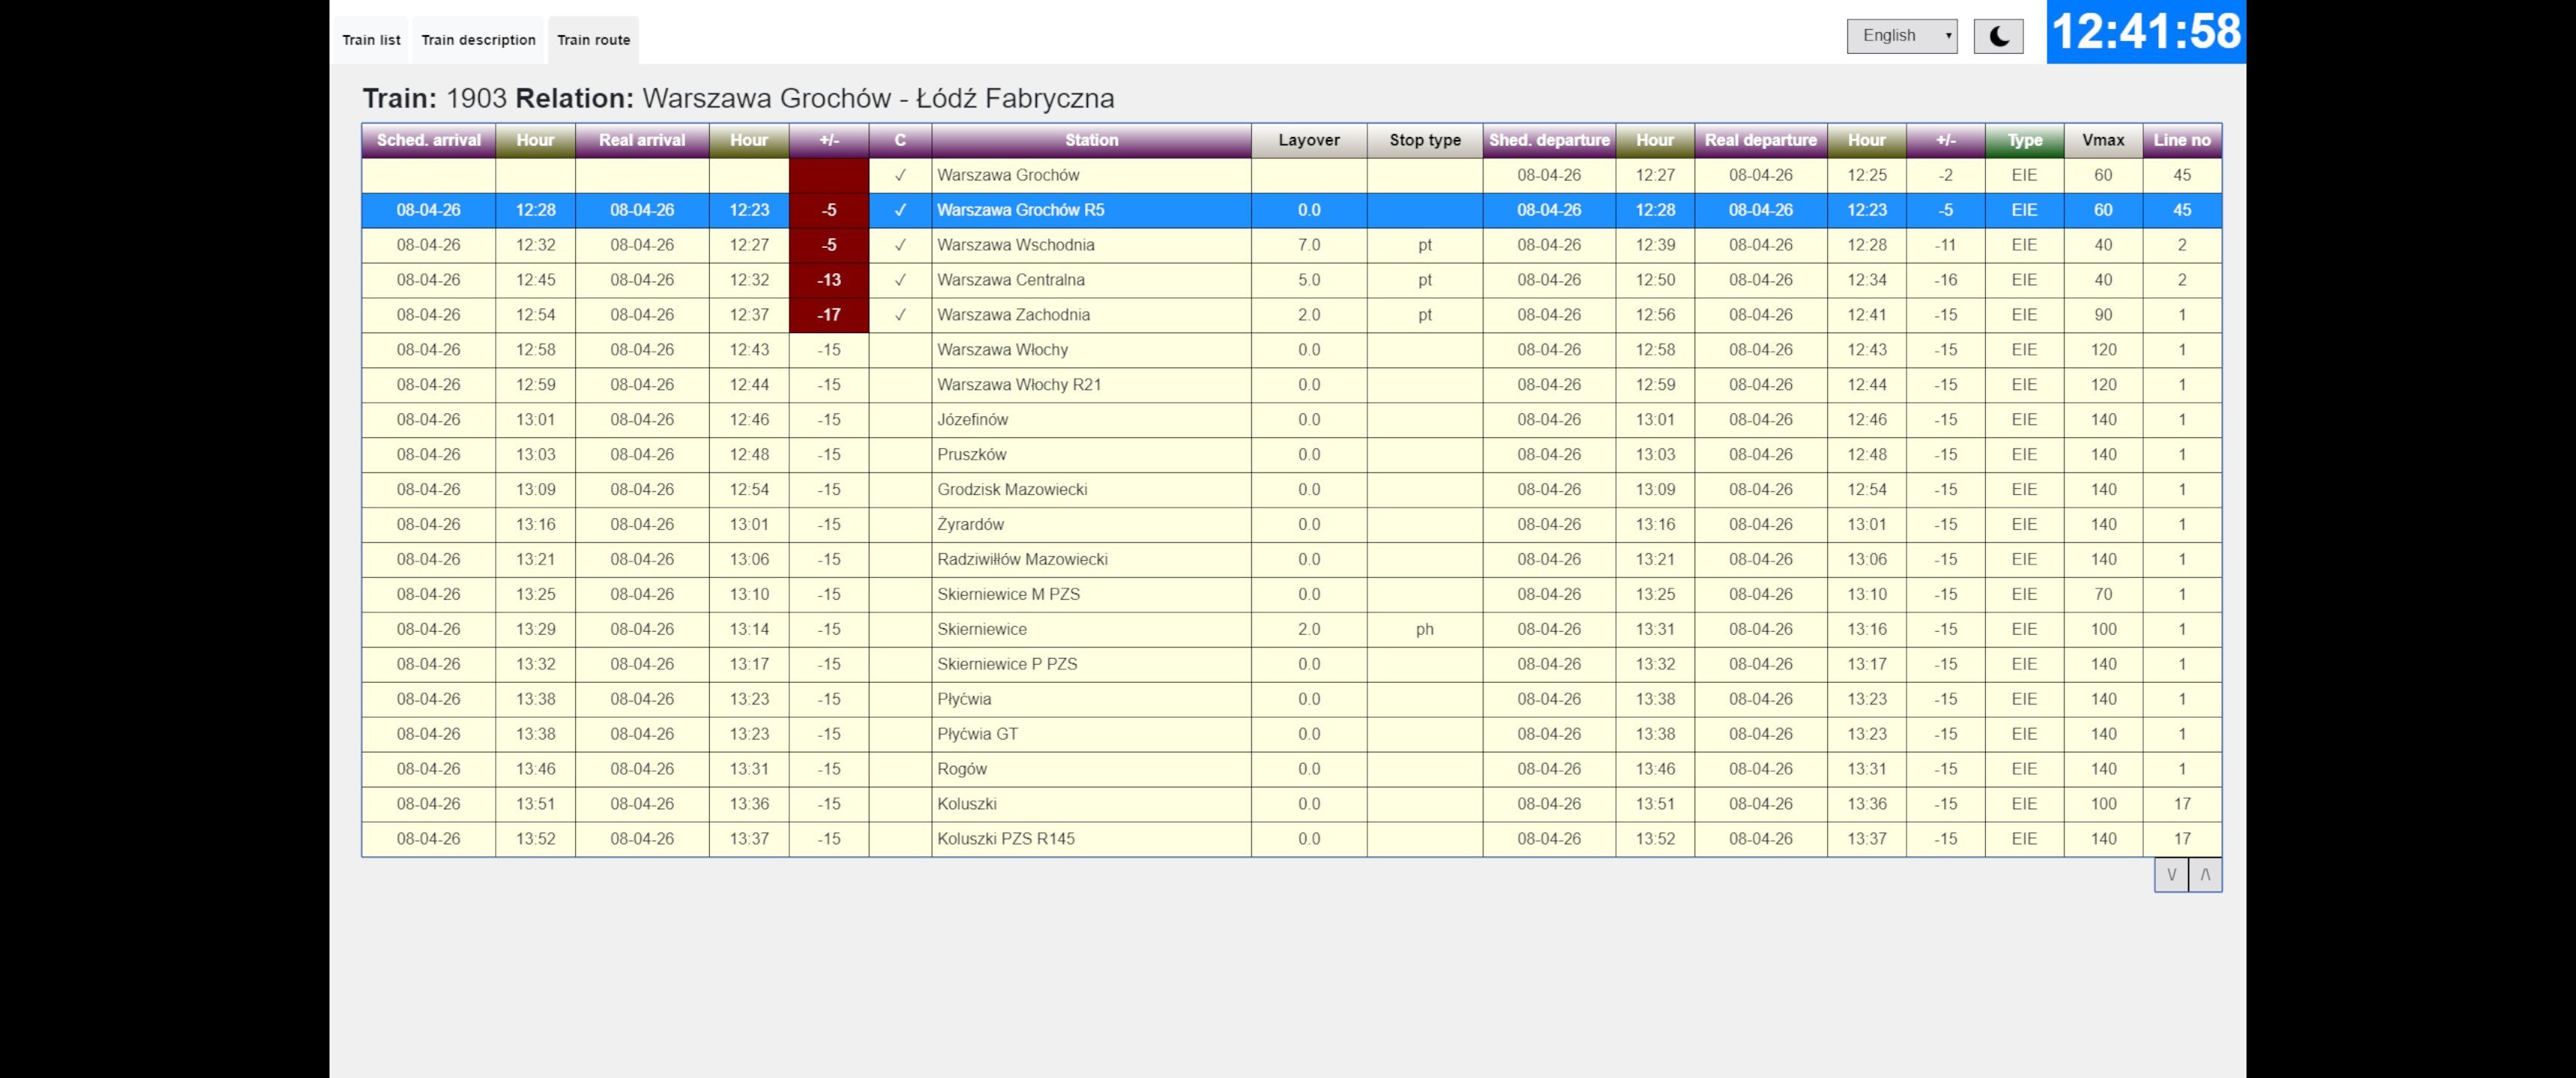Click the scroll down arrow below table
Screen dimensions: 2576x1078
pyautogui.click(x=2171, y=875)
